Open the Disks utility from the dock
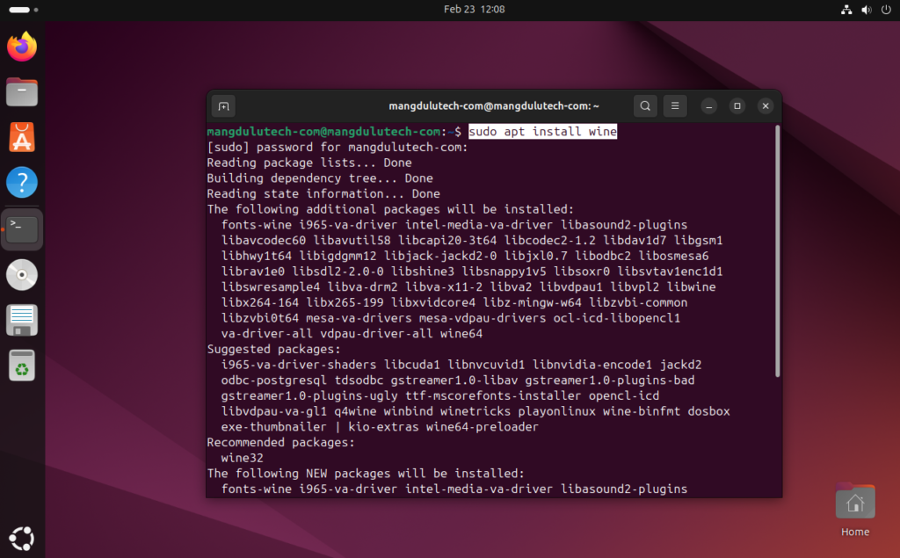Screen dimensions: 900x558 pyautogui.click(x=22, y=320)
